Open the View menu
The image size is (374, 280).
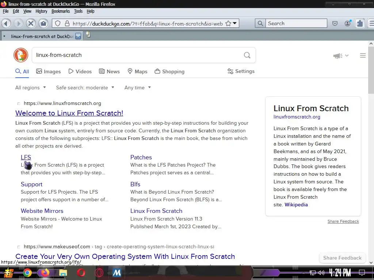click(x=27, y=11)
